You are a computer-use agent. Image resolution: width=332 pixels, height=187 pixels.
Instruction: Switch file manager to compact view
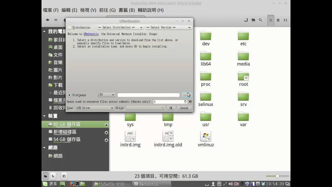[285, 20]
